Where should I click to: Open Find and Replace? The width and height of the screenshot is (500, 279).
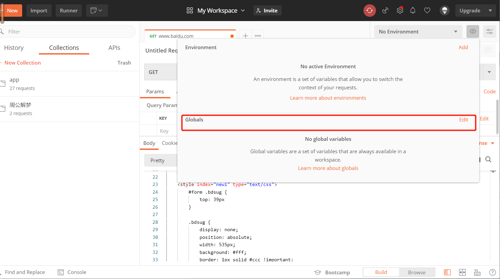click(23, 272)
